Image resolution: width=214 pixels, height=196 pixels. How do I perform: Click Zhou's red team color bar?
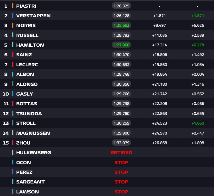coord(13,143)
